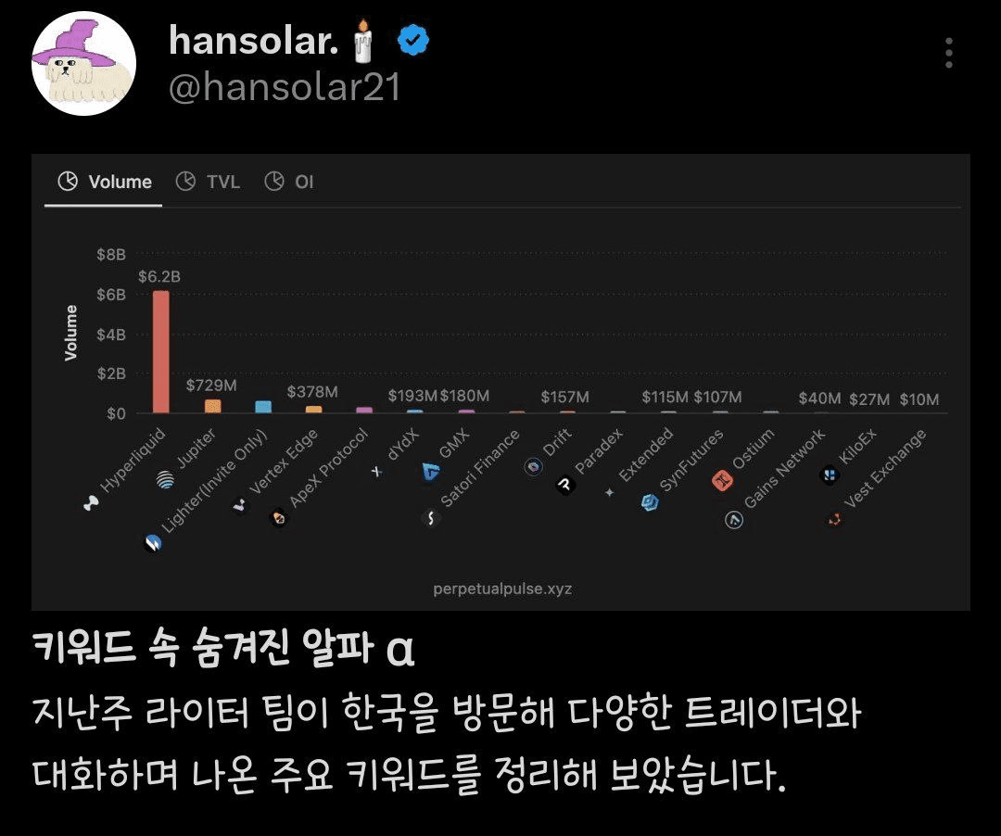Click the orange Jupiter $729M bar

click(x=212, y=406)
